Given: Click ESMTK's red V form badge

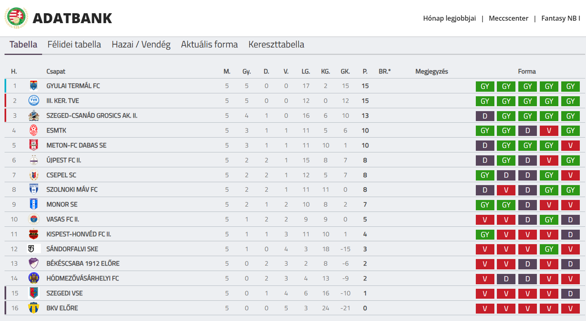Looking at the screenshot, I should 549,131.
